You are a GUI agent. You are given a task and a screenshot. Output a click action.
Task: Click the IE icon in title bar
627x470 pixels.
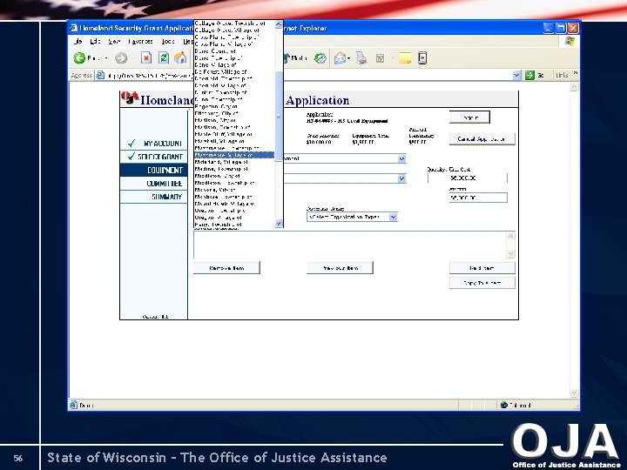tap(73, 28)
